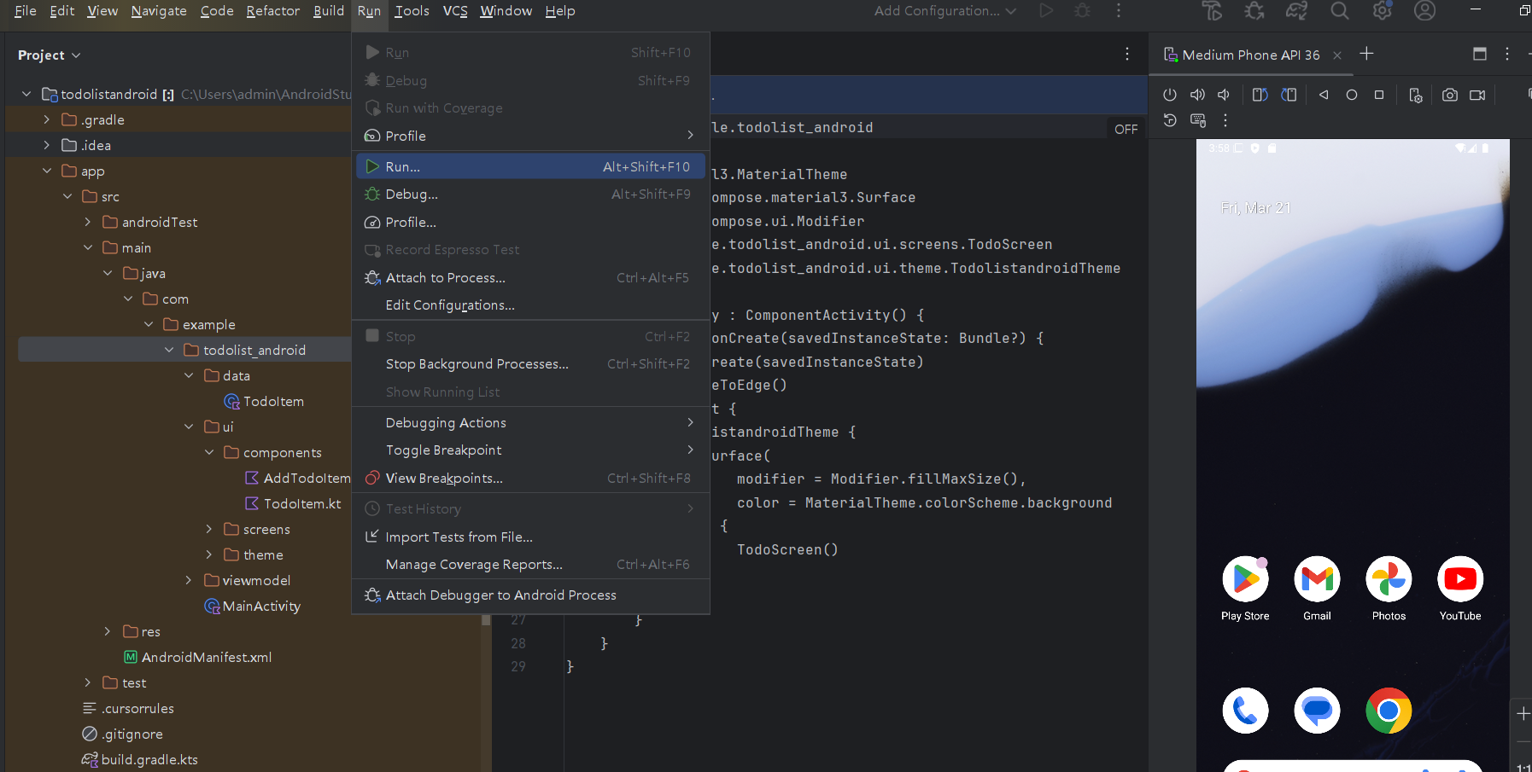This screenshot has height=772, width=1532.
Task: Select Edit Configurations from the Run menu
Action: (x=450, y=305)
